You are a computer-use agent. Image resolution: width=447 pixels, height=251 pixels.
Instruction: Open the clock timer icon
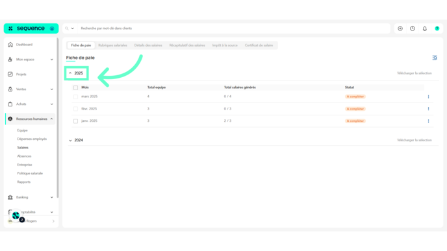point(413,29)
